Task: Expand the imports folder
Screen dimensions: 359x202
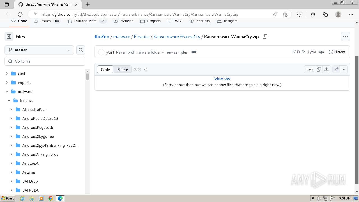Action: pos(7,82)
